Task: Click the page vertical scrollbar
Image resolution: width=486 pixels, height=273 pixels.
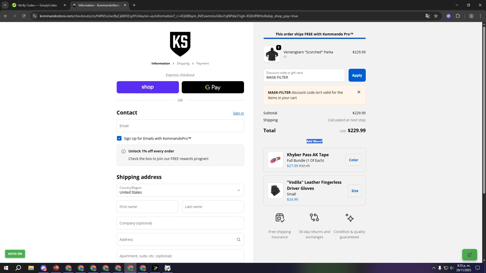Action: [484, 110]
